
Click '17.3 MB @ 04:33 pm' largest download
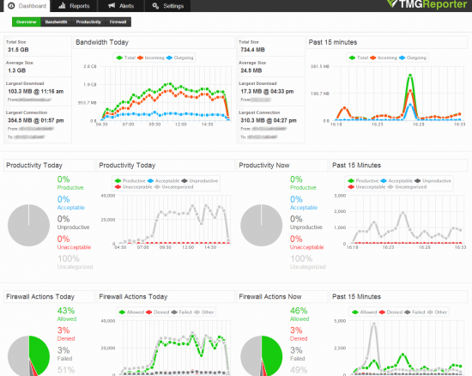[x=267, y=91]
